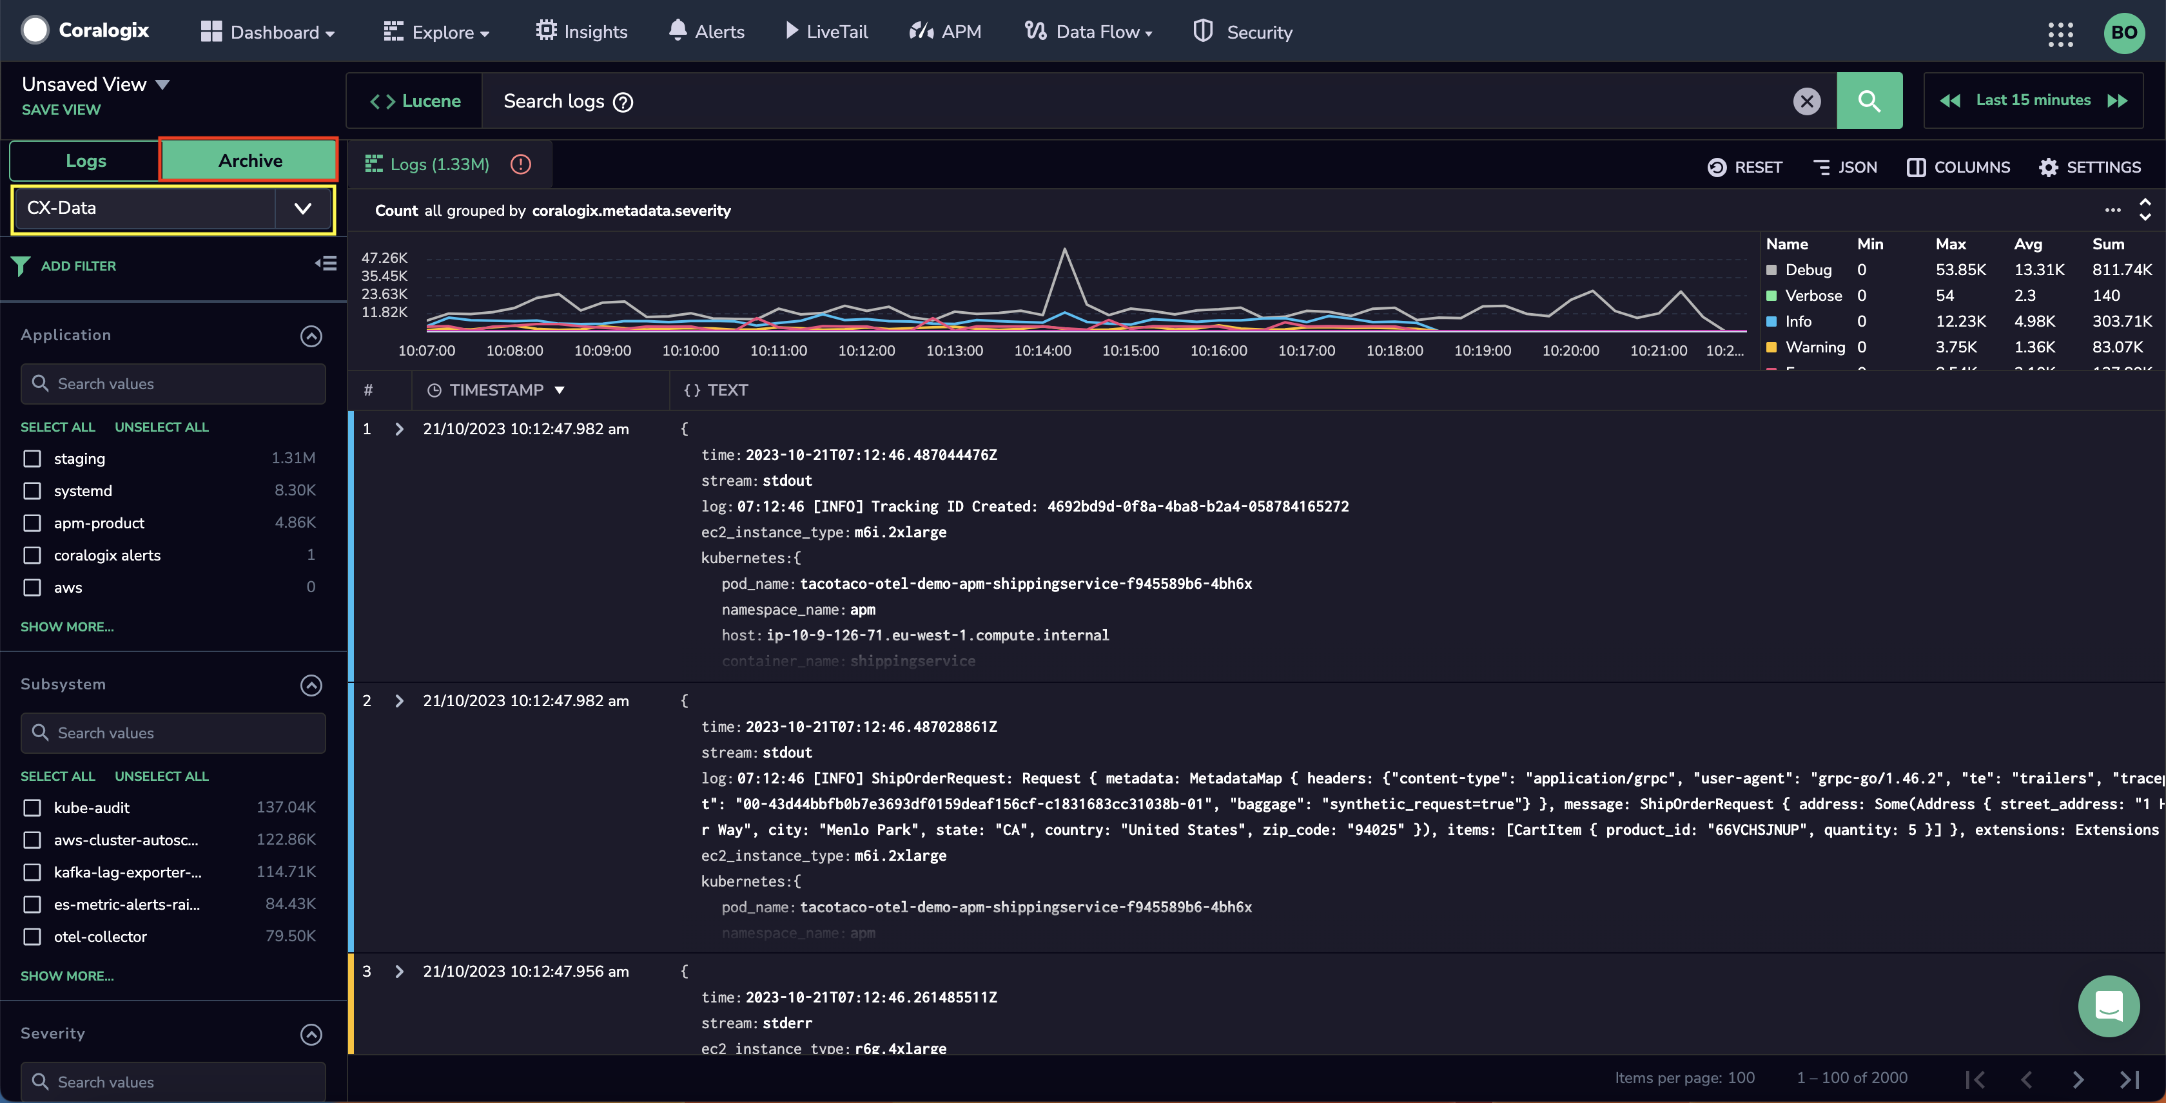Viewport: 2166px width, 1103px height.
Task: Clear the search query with the X icon
Action: [x=1806, y=102]
